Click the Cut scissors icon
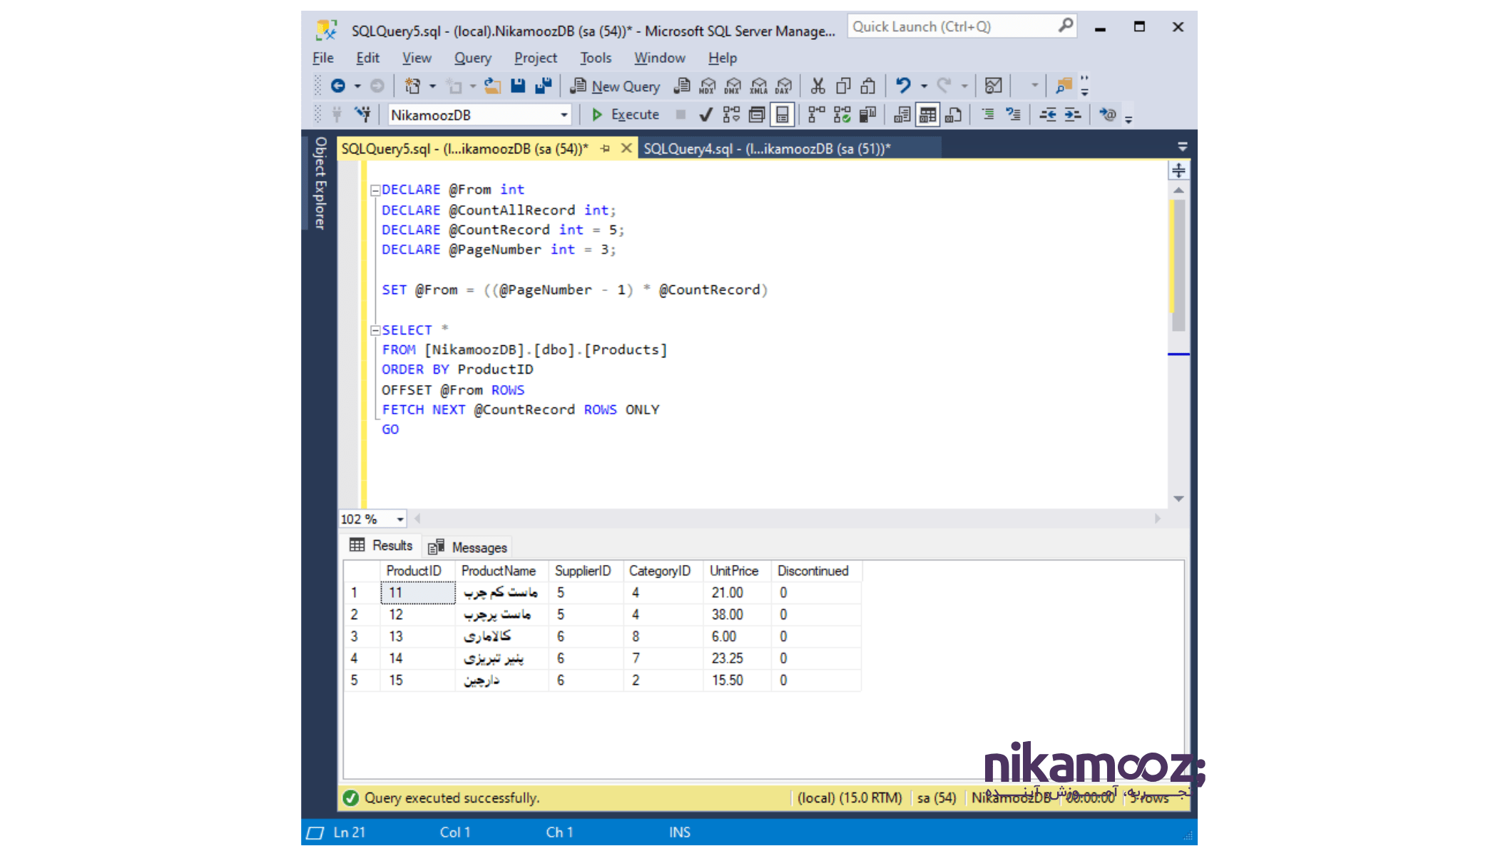Screen dimensions: 1498x856 tap(817, 86)
